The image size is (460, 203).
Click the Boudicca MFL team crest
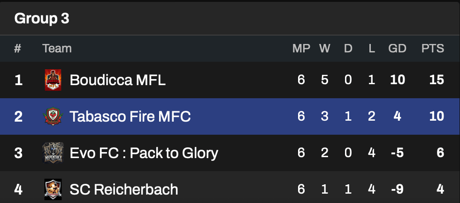pyautogui.click(x=53, y=80)
